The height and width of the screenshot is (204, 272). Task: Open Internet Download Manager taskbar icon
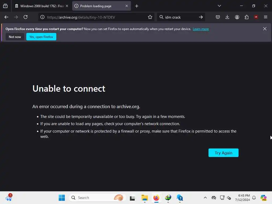[168, 198]
